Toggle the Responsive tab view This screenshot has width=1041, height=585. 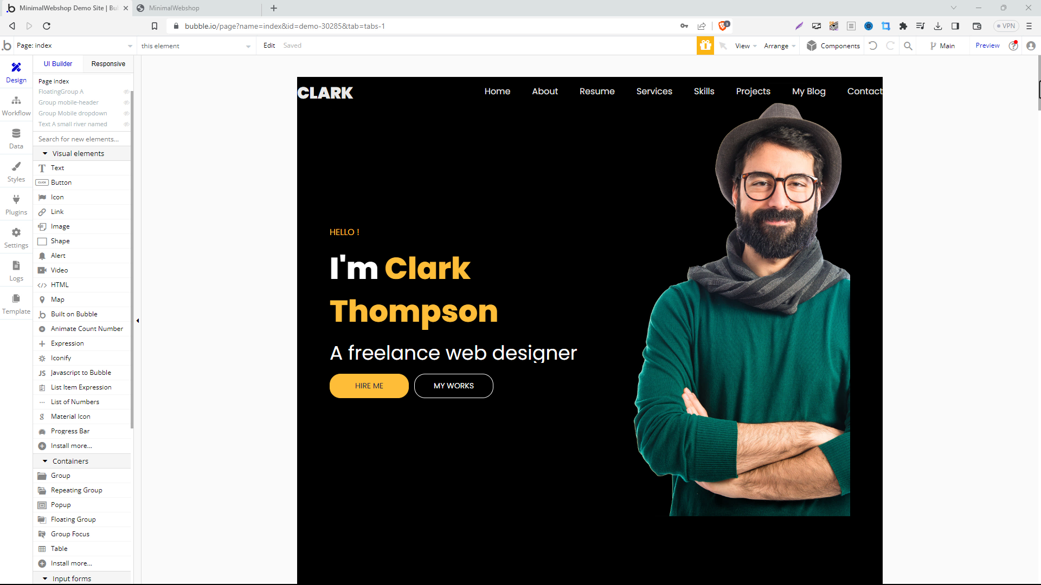click(x=108, y=63)
